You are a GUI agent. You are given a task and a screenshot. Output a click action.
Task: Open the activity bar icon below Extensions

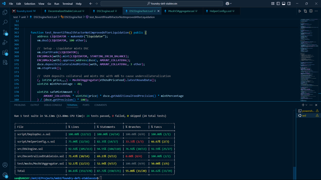pos(5,62)
